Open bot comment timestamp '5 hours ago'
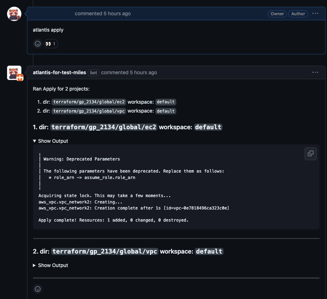Image resolution: width=327 pixels, height=299 pixels. point(144,72)
